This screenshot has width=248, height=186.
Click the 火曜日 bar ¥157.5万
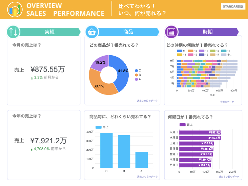(200, 132)
